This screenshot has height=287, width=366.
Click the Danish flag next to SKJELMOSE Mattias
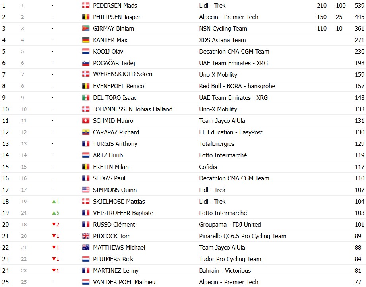[x=86, y=201]
